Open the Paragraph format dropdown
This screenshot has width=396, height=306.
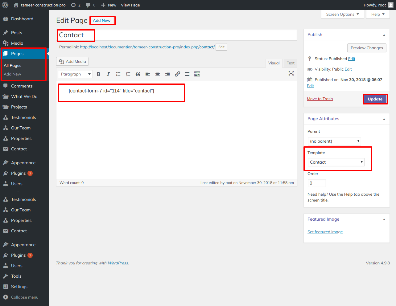coord(75,74)
